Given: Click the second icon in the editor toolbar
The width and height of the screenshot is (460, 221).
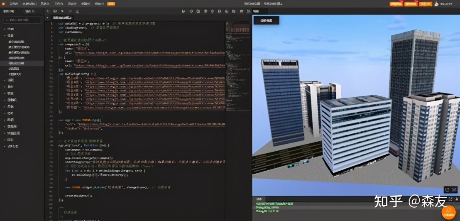Looking at the screenshot, I should [55, 11].
